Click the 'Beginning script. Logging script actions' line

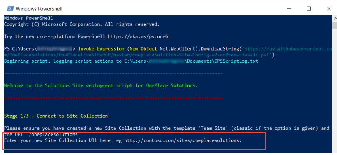[131, 61]
